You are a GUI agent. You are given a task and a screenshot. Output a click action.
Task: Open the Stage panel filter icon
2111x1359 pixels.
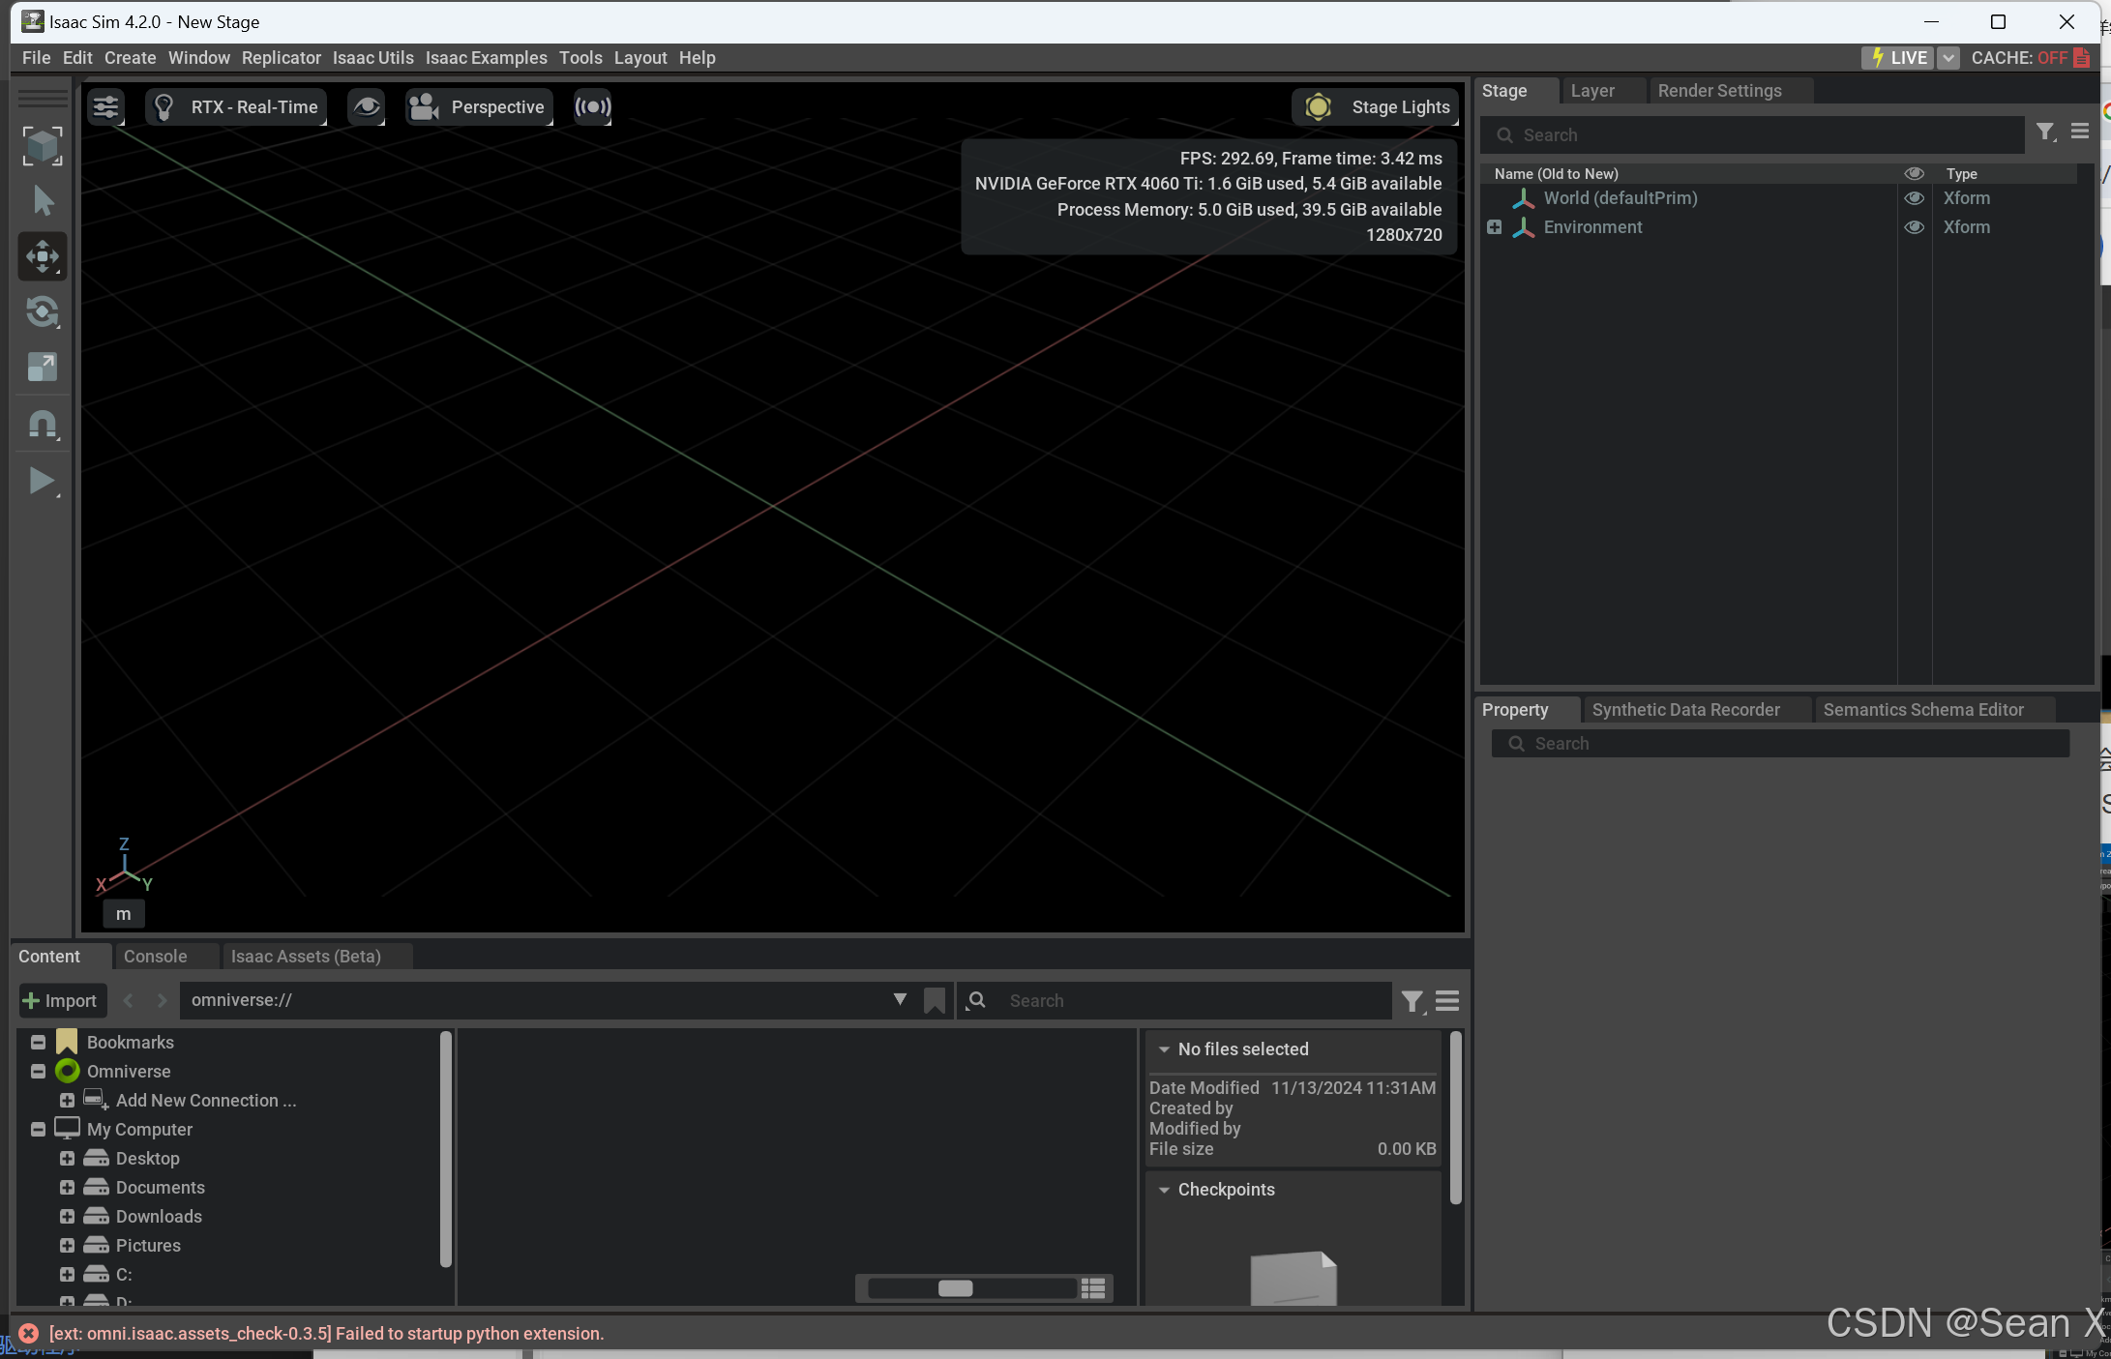click(2044, 133)
